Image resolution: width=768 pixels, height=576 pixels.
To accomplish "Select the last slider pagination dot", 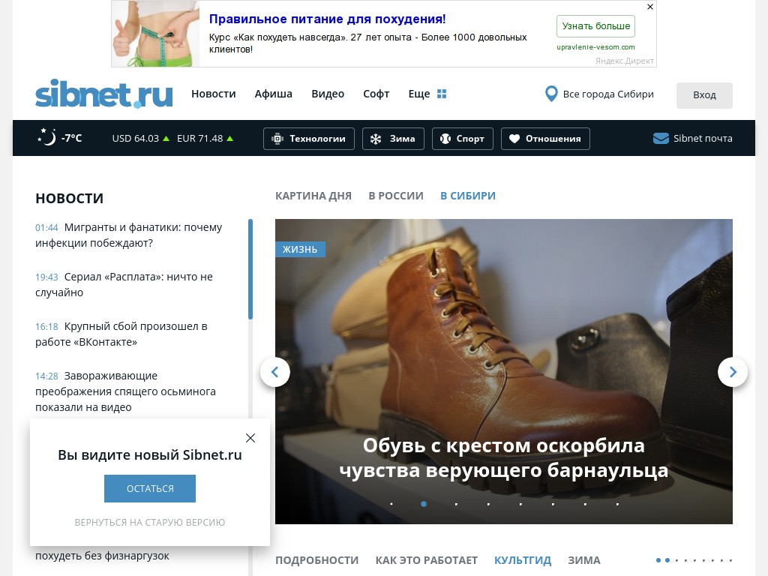I will point(618,504).
